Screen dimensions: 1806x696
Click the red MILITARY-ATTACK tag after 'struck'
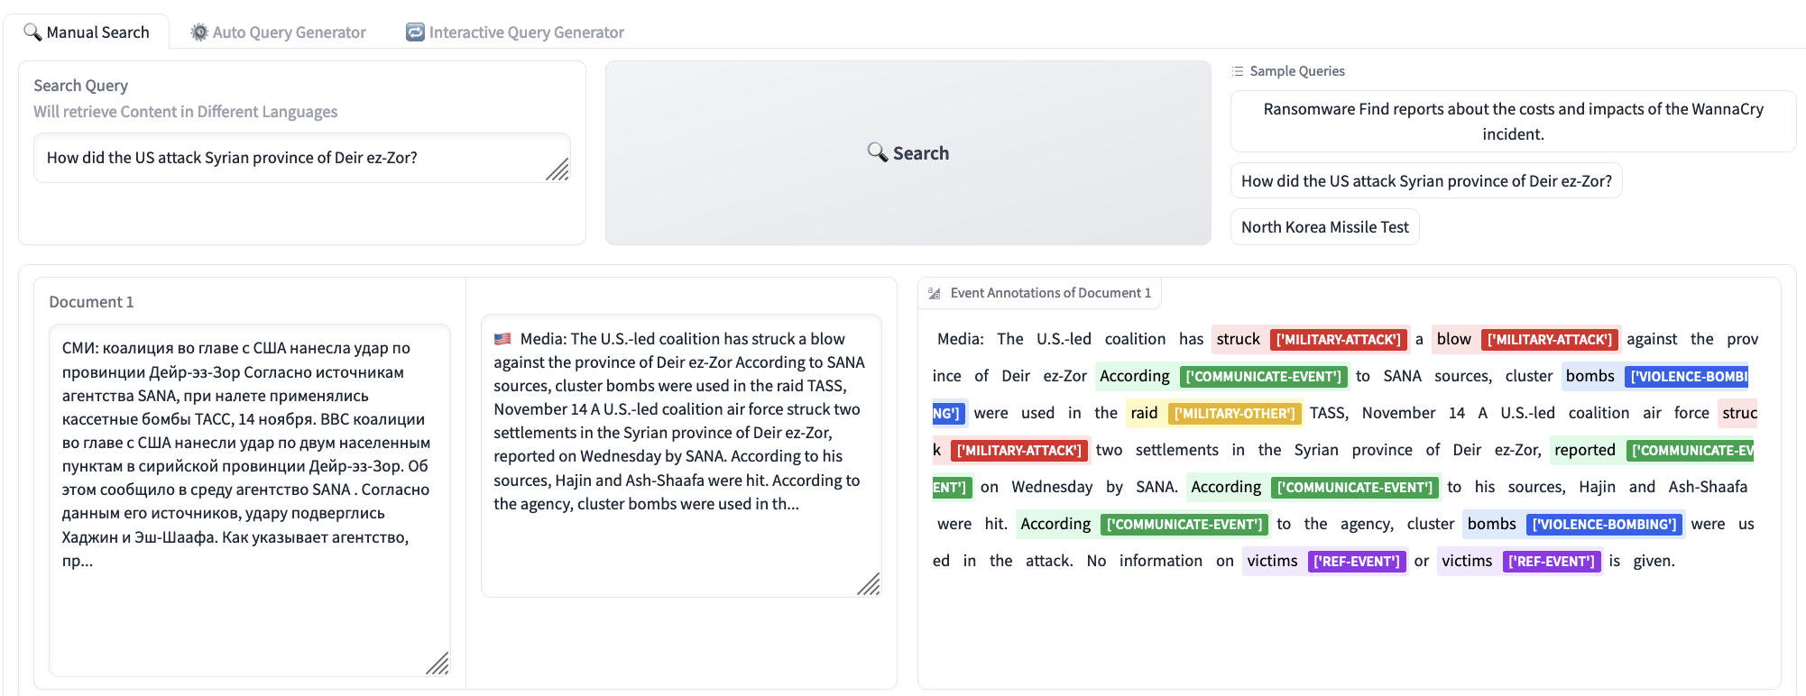tap(1339, 340)
